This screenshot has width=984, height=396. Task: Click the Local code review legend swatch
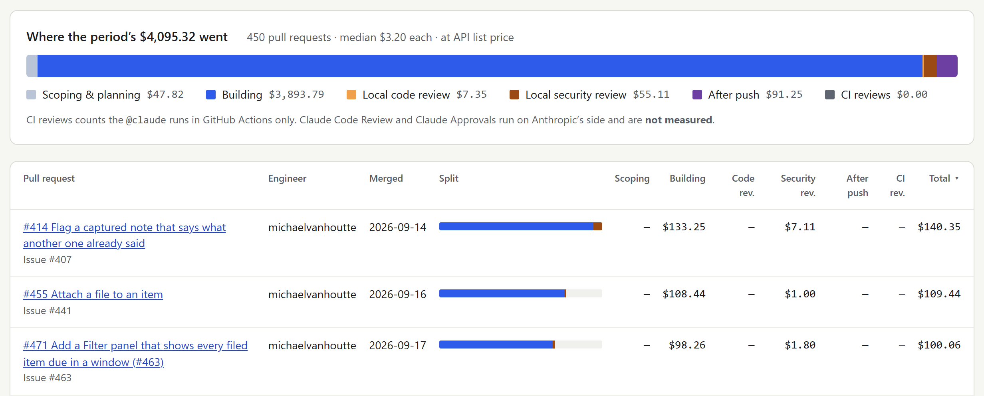point(351,95)
